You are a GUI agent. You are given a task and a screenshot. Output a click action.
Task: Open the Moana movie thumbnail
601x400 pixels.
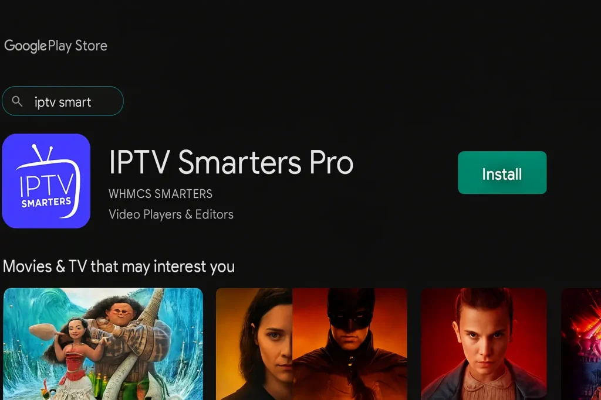[103, 344]
